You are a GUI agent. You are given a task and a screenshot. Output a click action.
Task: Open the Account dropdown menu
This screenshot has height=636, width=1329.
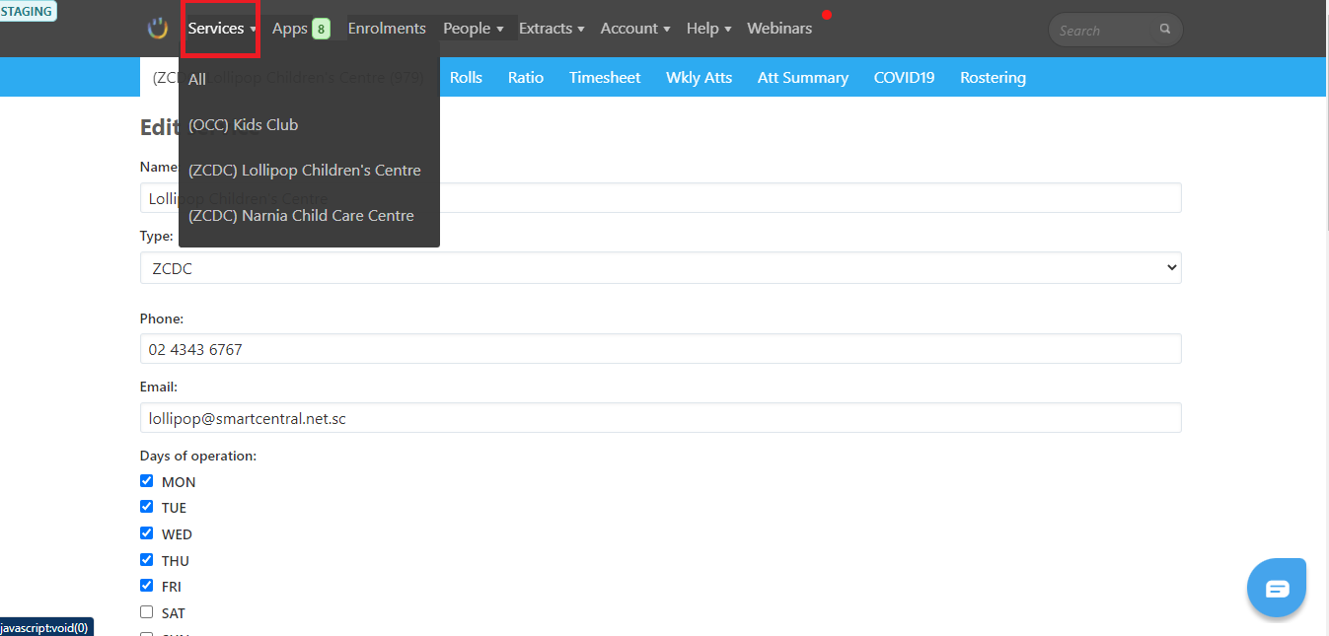[x=635, y=29]
